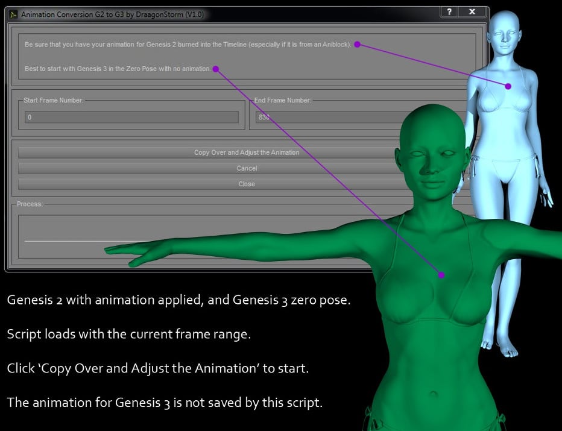This screenshot has height=431, width=562.
Task: Close the Animation Conversion dialog window
Action: 472,11
